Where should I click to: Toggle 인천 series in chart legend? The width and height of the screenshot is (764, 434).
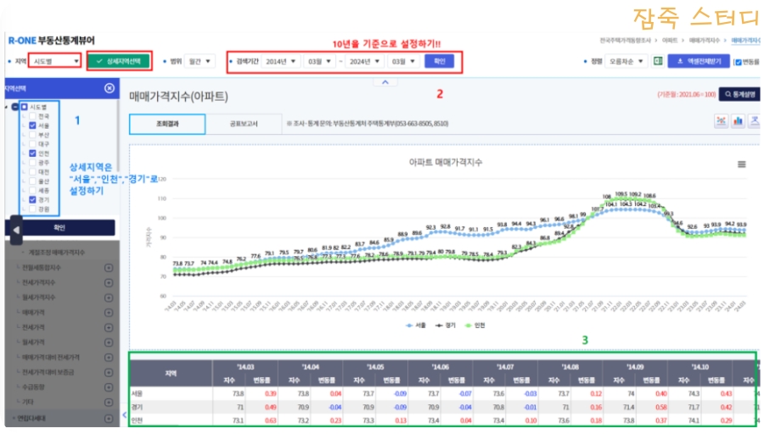click(x=475, y=325)
